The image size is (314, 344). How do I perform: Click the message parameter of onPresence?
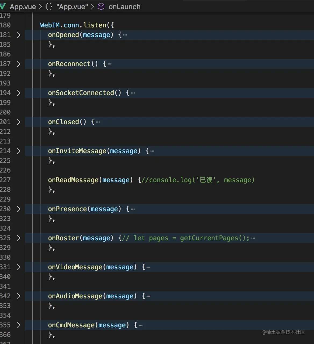[104, 209]
